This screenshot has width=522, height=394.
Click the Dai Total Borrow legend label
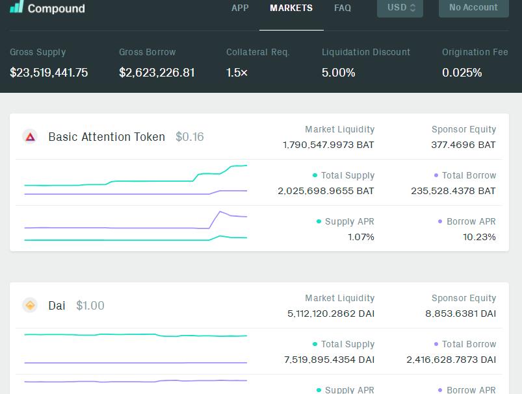click(x=469, y=344)
